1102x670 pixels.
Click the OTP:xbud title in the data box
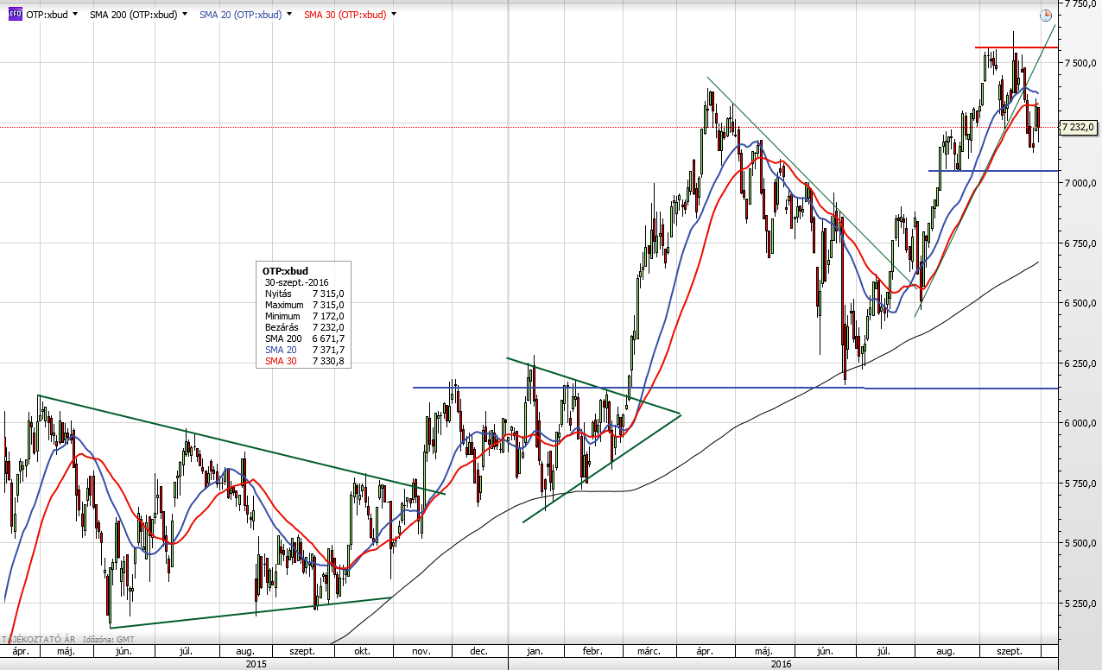(285, 270)
